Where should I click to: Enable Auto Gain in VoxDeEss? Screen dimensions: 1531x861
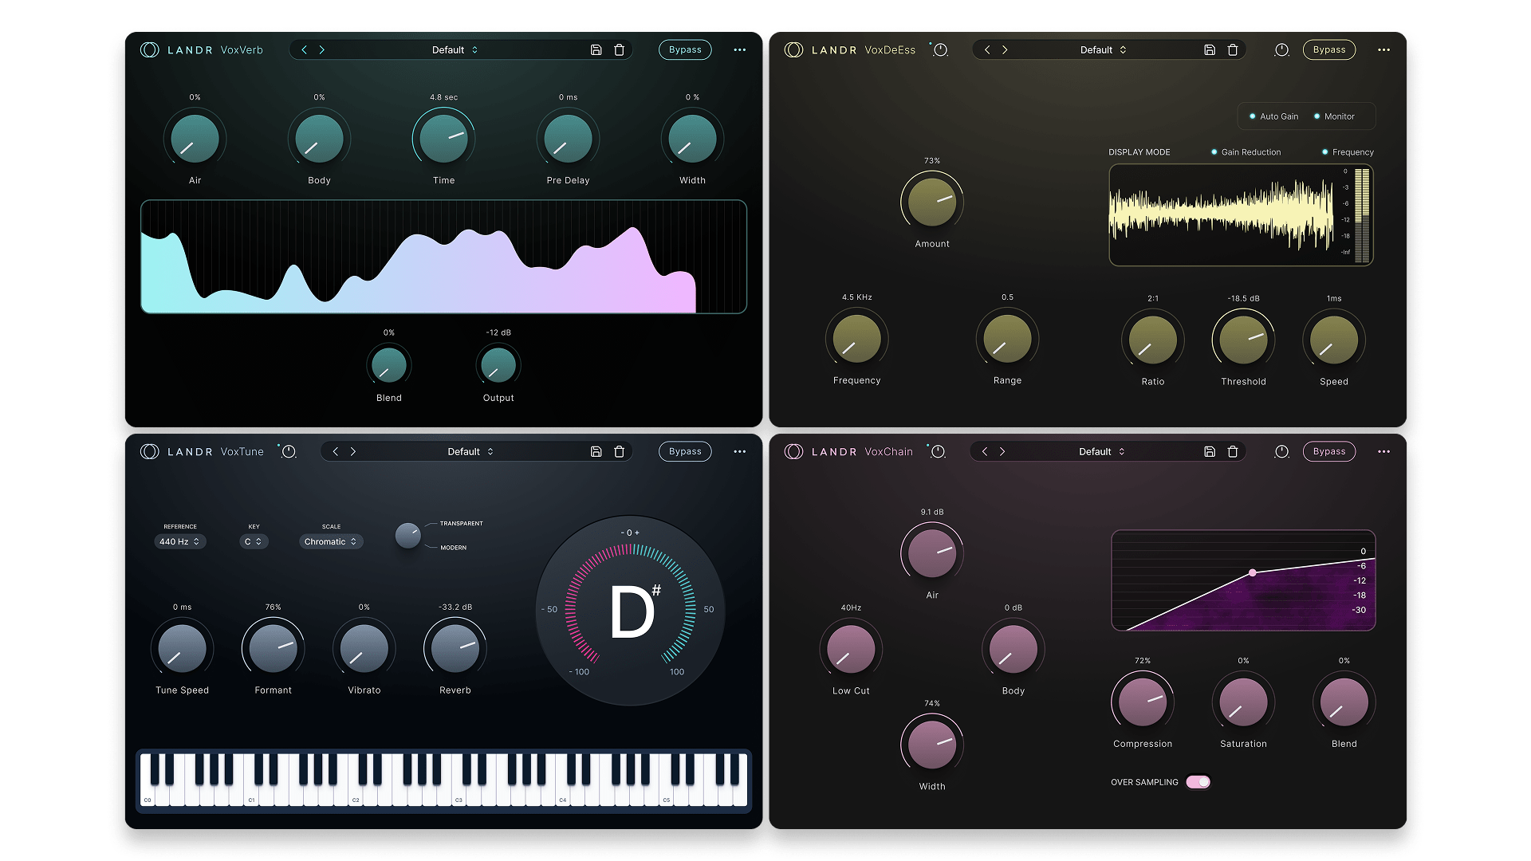1273,116
